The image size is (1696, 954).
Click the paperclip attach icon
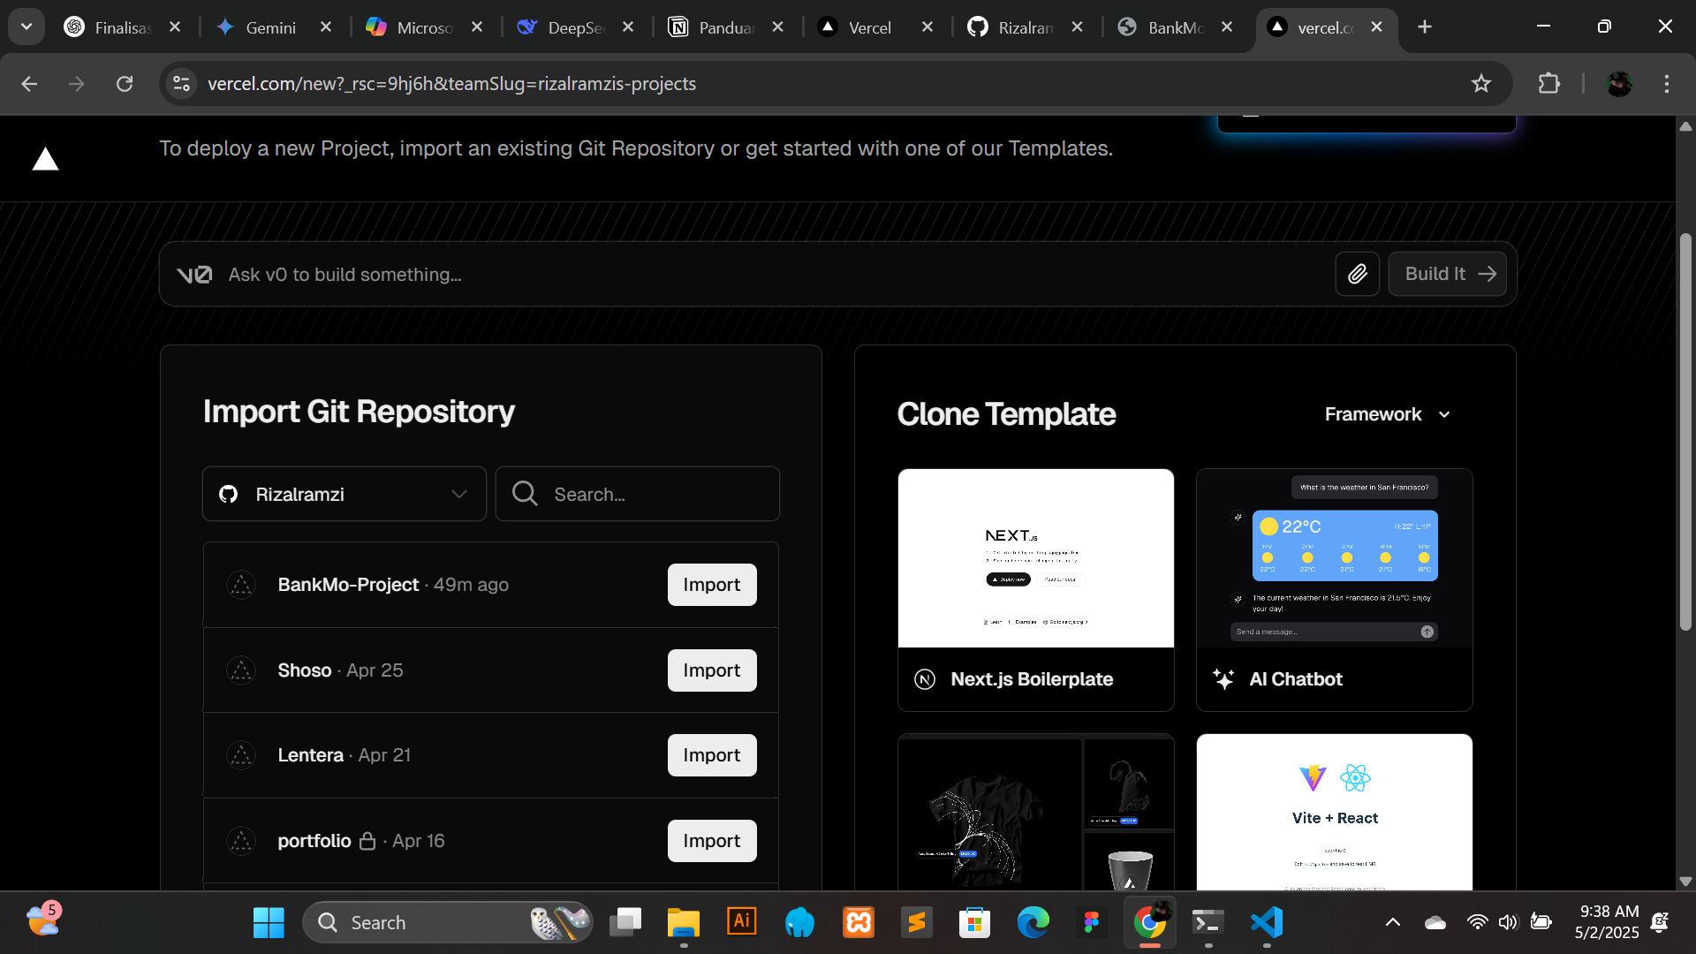1358,274
